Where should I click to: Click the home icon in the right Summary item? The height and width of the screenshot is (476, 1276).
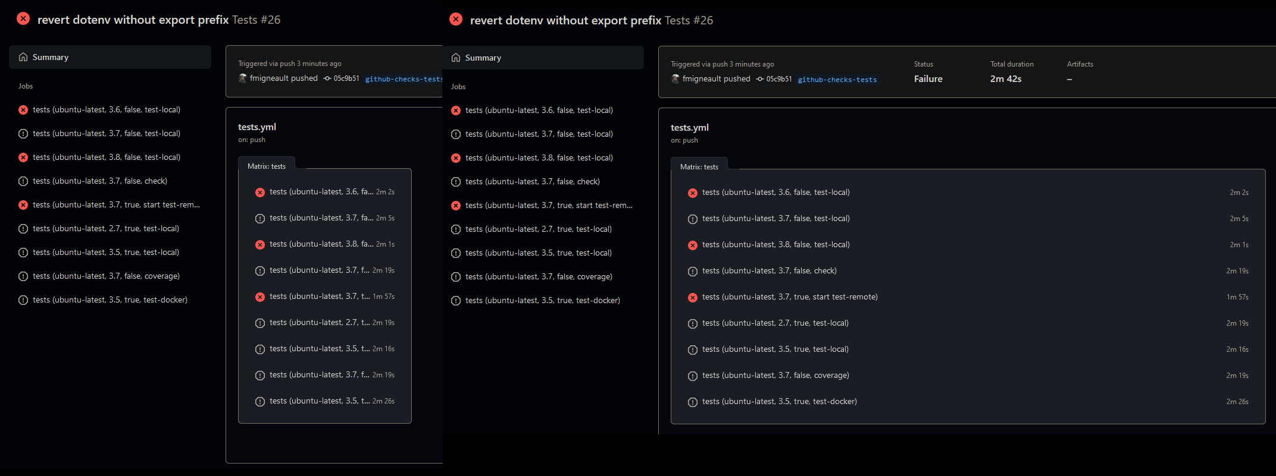(456, 58)
